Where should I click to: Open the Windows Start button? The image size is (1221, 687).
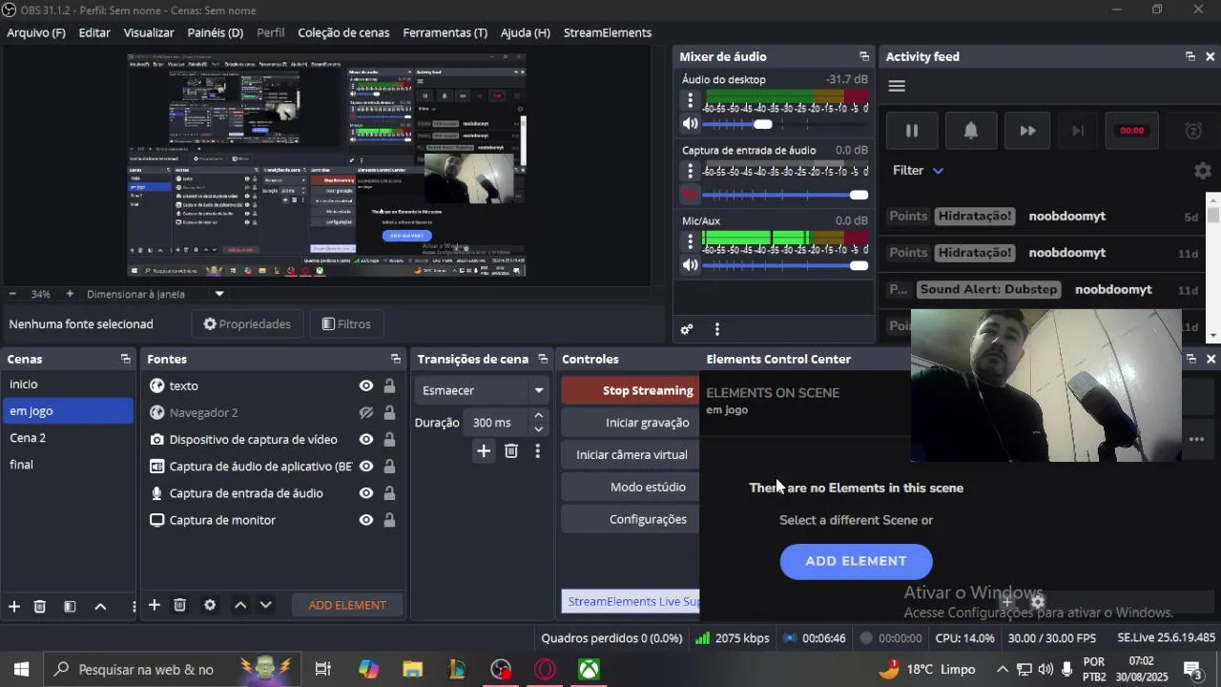pos(21,670)
